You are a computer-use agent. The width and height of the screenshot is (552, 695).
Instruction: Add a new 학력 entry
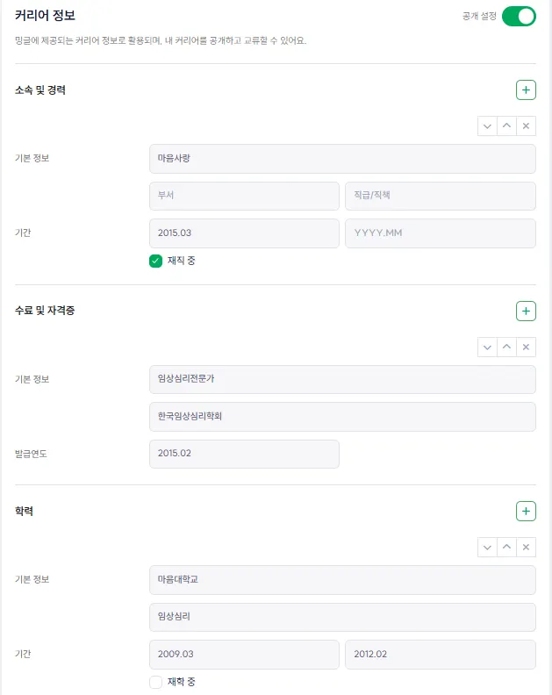tap(526, 511)
